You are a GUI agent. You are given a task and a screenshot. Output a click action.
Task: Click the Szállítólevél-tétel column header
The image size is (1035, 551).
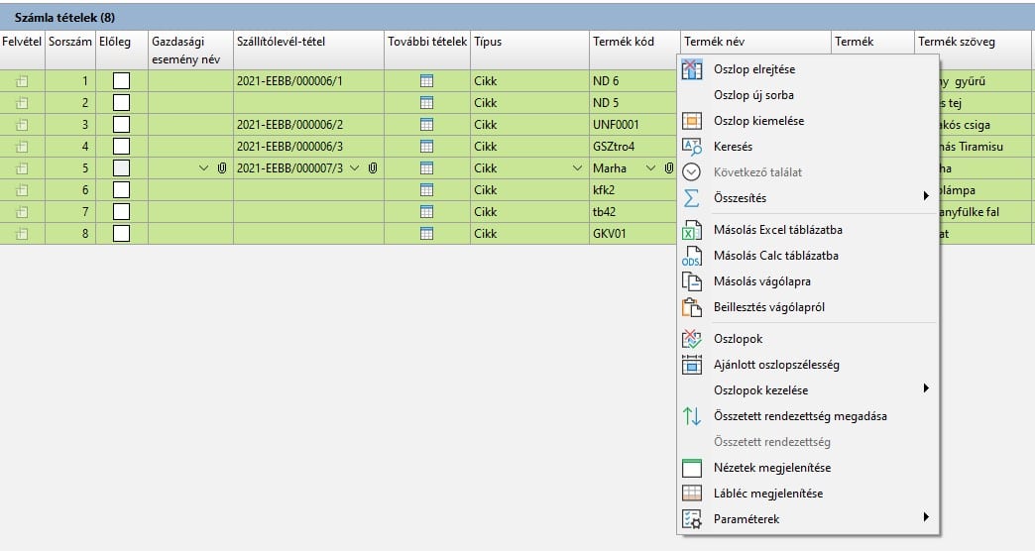pyautogui.click(x=281, y=42)
